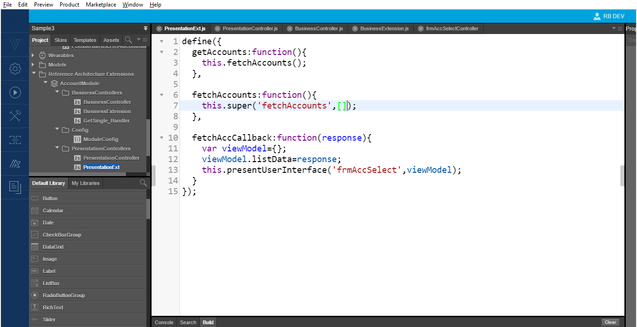637x327 pixels.
Task: Select the Calendar widget in library
Action: pos(88,211)
